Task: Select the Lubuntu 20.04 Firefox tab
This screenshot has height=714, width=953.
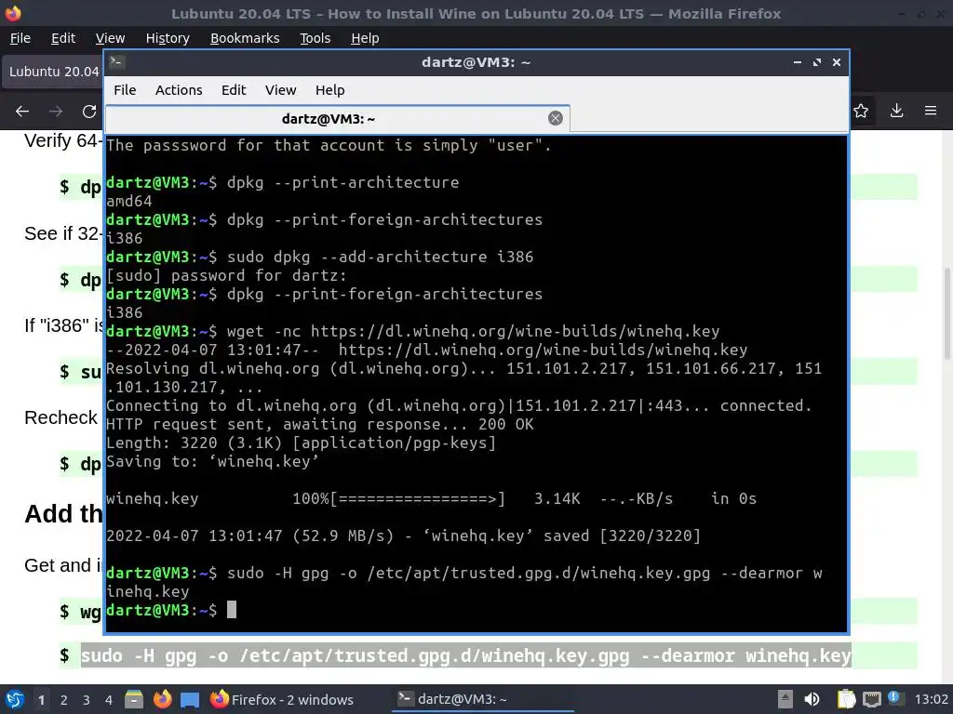Action: pos(53,72)
